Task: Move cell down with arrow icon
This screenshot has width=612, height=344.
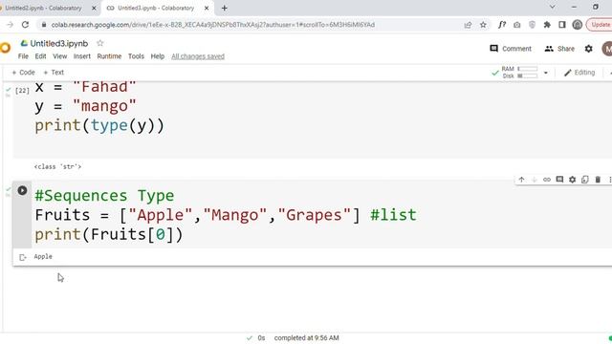Action: 535,180
